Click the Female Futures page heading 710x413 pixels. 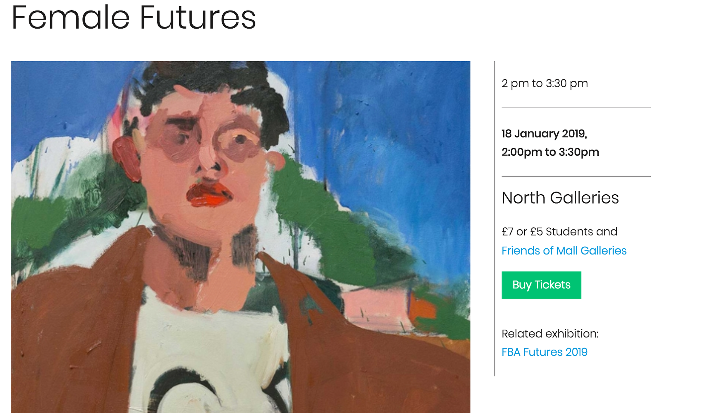click(133, 17)
